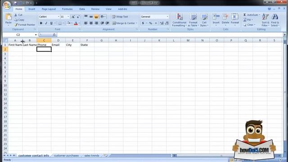Select column D header
Image resolution: width=288 pixels, height=162 pixels.
point(58,40)
